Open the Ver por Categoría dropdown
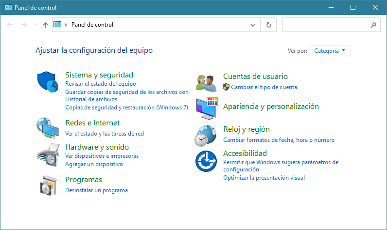 (x=330, y=50)
